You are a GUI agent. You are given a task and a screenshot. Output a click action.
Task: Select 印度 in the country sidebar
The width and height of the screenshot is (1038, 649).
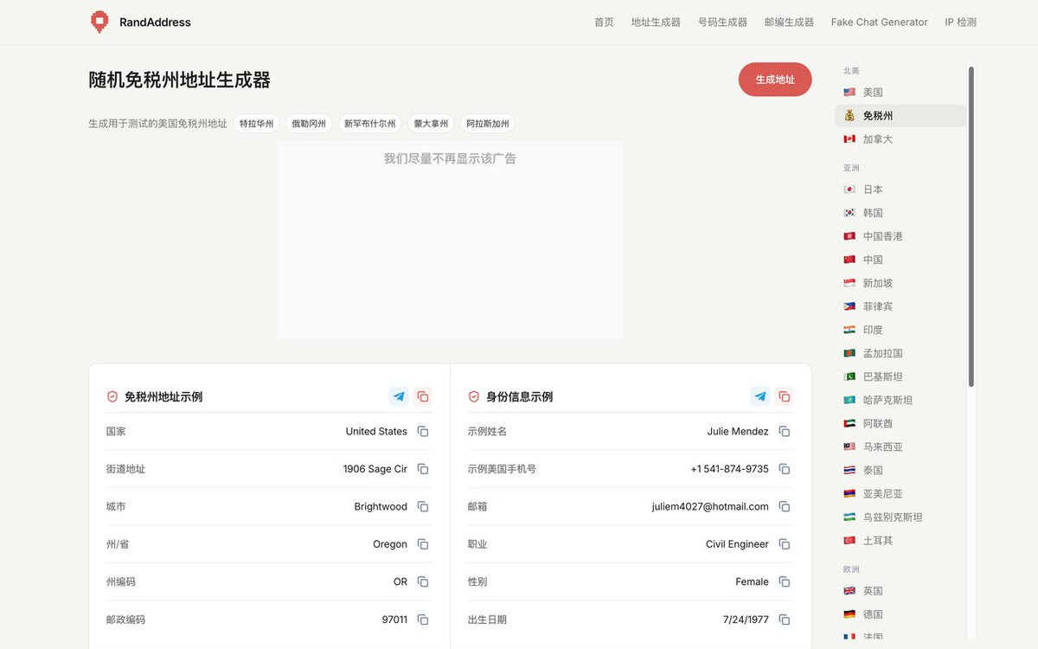point(900,330)
